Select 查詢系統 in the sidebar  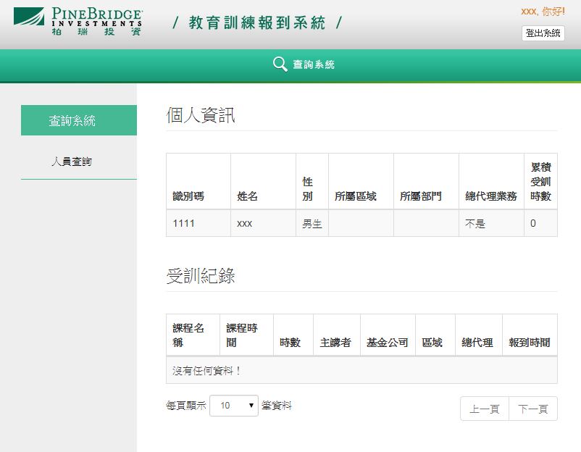click(79, 120)
